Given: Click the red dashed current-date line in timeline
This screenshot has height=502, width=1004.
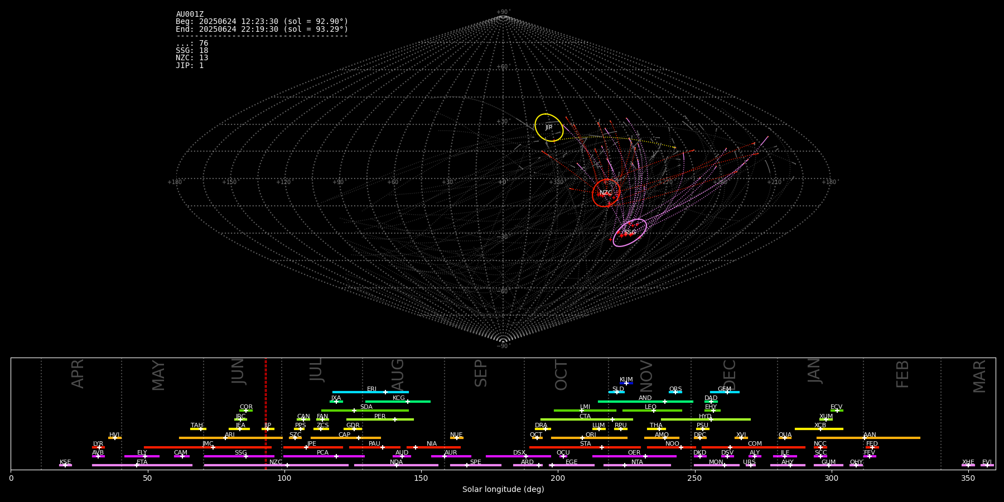Looking at the screenshot, I should click(266, 414).
